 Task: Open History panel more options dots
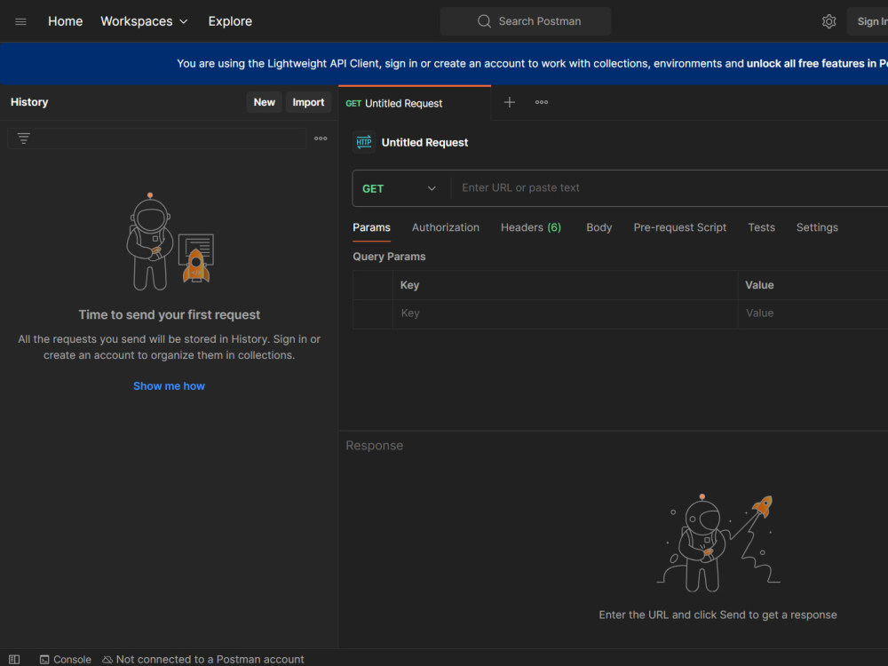[321, 139]
